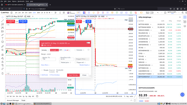Select the trend line drawing tool
The height and width of the screenshot is (105, 187).
point(2,21)
